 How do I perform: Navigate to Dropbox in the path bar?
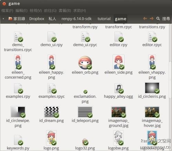[37, 19]
